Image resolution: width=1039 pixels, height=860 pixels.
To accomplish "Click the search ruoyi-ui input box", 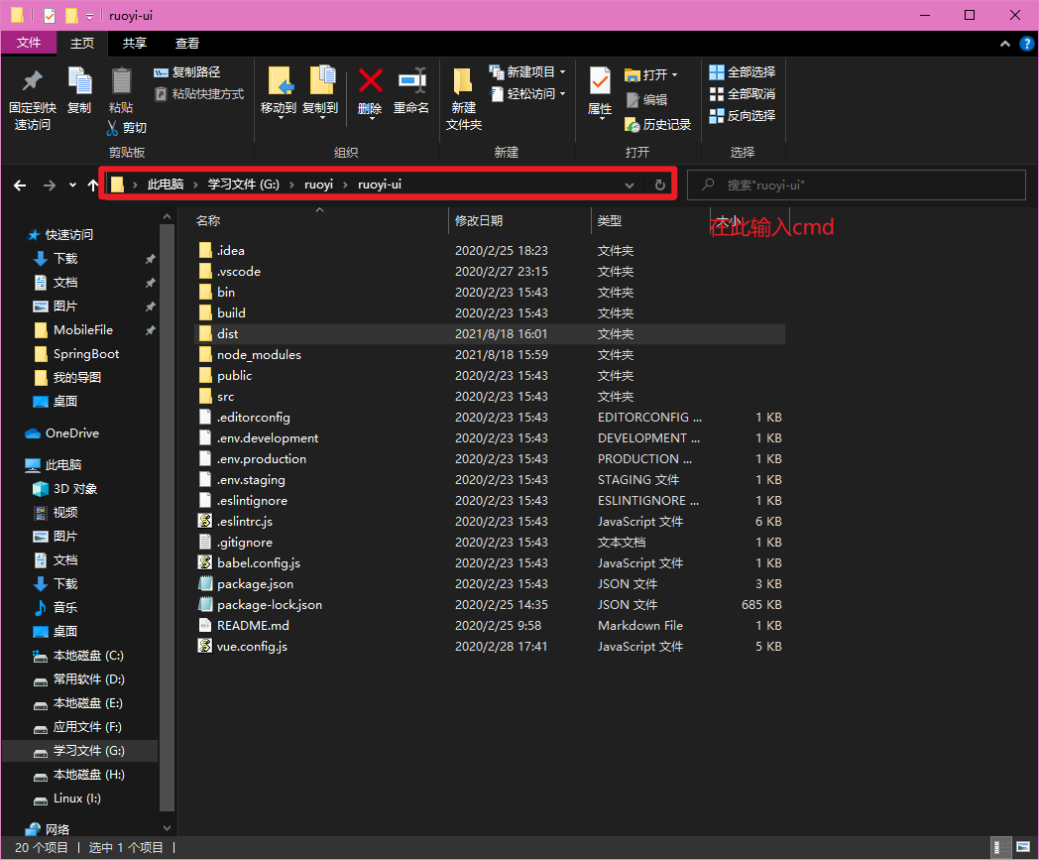I will click(857, 185).
